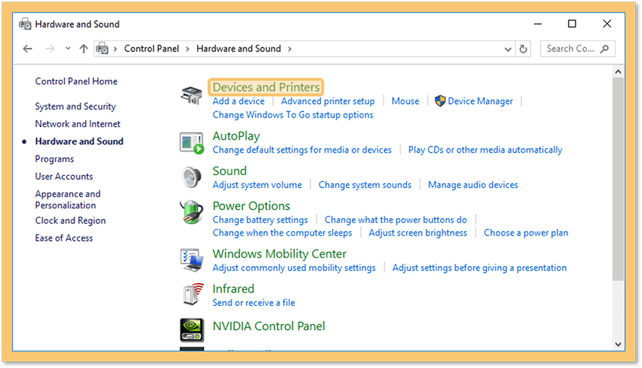Click the scroll down arrow
642x368 pixels.
618,344
